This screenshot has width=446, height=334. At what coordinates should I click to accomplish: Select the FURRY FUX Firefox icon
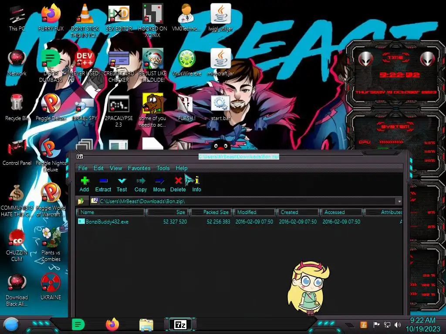tap(51, 17)
